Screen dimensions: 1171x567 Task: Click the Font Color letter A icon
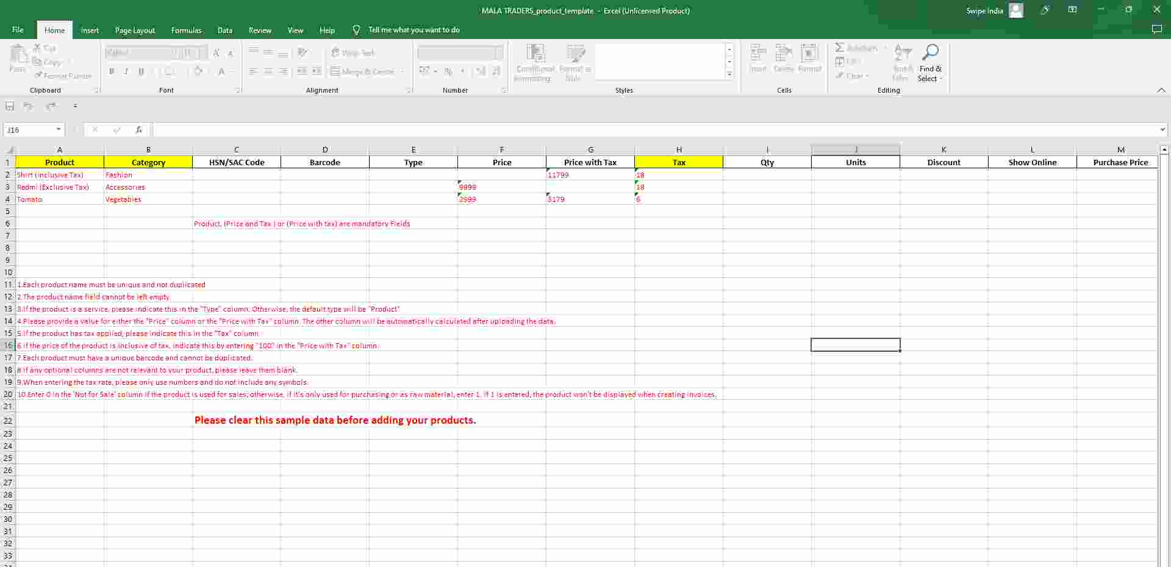[x=221, y=71]
